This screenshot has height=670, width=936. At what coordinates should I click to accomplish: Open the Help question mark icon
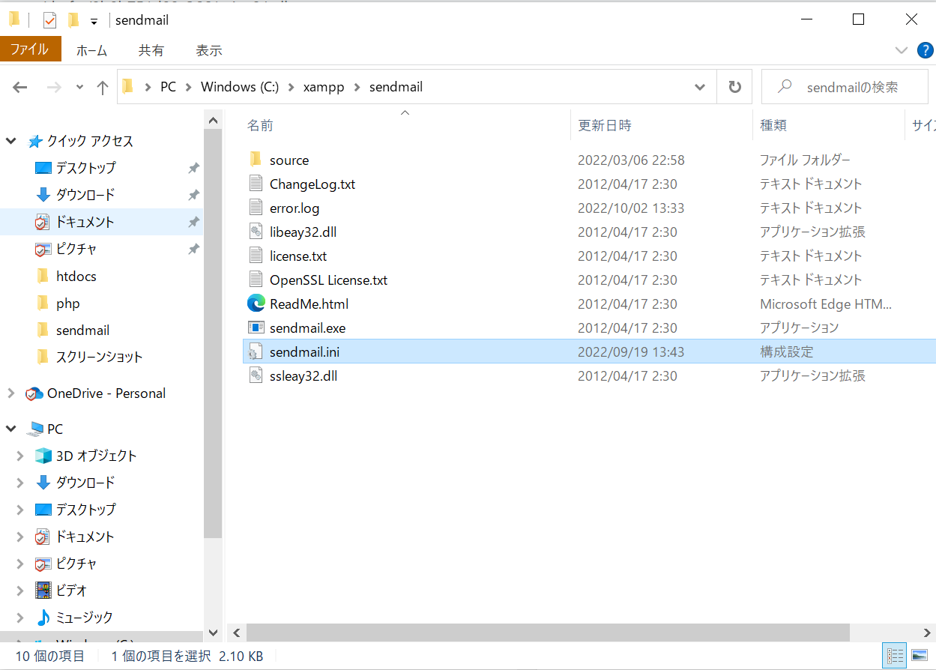click(925, 50)
